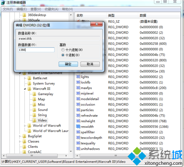Screen dimensions: 184x167
Task: Click the data value 0x00000320 (800)
Action: click(153, 60)
